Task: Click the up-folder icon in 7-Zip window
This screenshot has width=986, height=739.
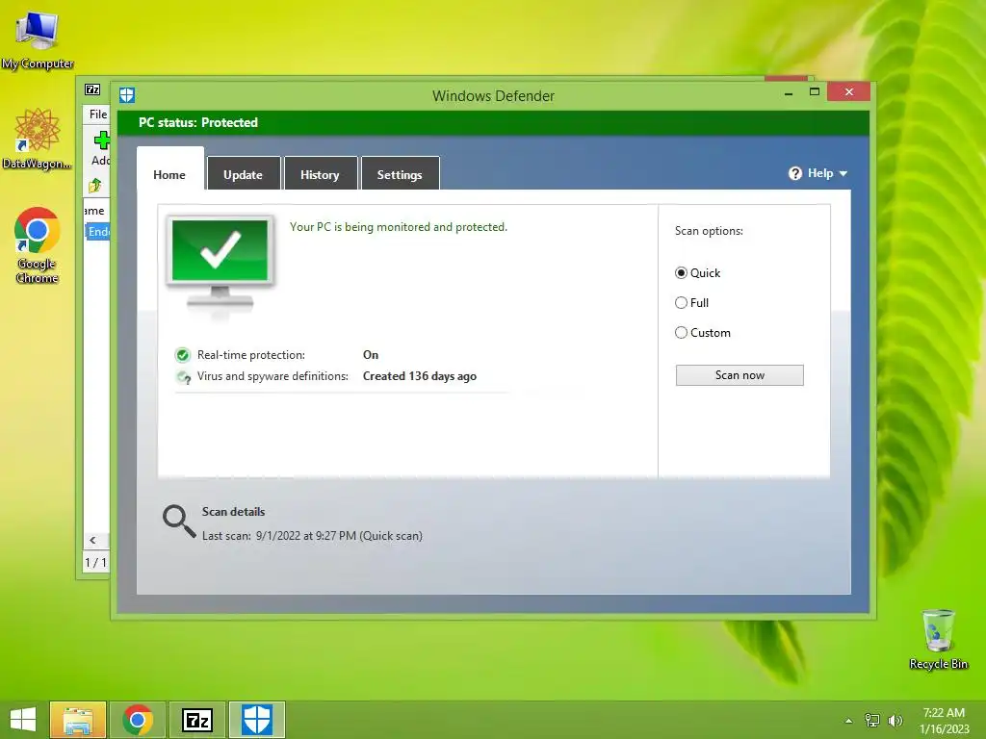Action: click(x=95, y=186)
